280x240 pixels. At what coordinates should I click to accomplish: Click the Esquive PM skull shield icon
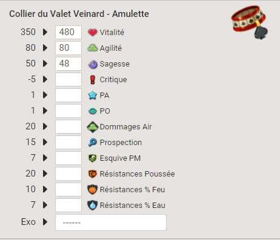click(93, 158)
